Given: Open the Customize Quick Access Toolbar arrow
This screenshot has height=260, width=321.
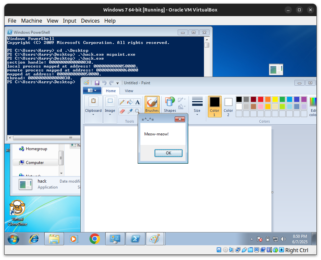Looking at the screenshot, I should click(117, 83).
